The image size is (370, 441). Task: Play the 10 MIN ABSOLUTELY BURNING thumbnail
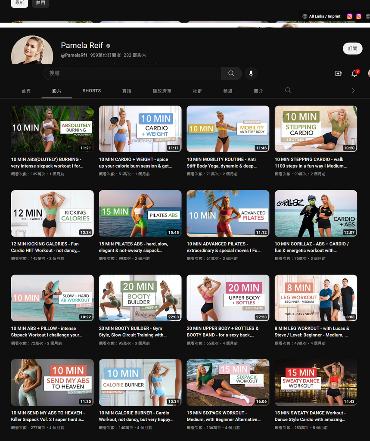pos(53,129)
